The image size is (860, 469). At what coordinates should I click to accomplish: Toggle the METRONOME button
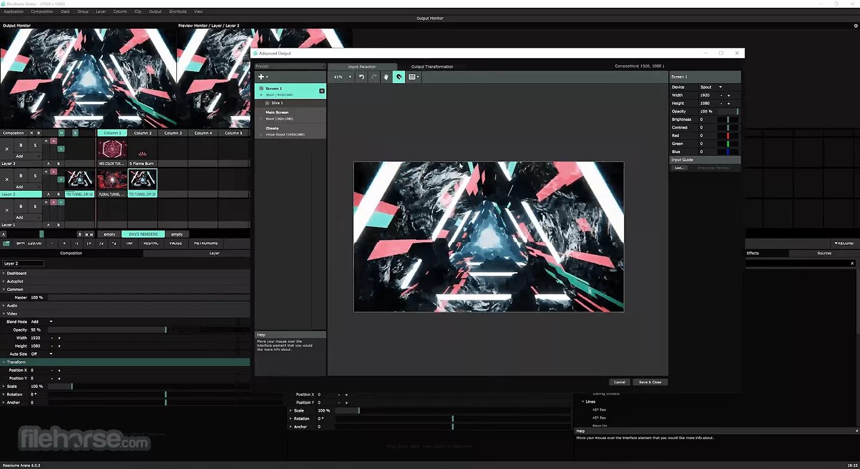coord(206,243)
